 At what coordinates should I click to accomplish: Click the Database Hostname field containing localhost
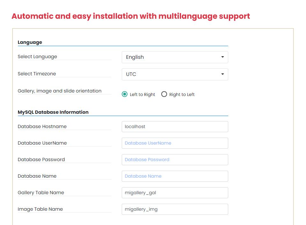[175, 126]
